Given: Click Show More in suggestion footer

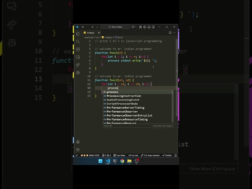Looking at the screenshot, I should (162, 126).
